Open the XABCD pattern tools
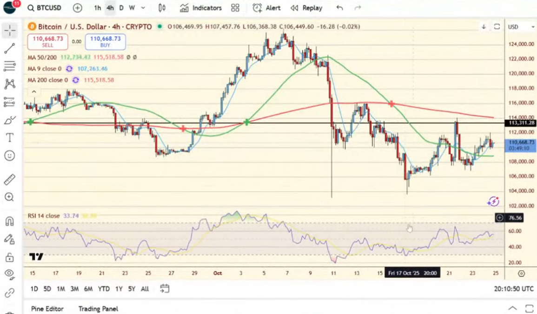 (10, 84)
